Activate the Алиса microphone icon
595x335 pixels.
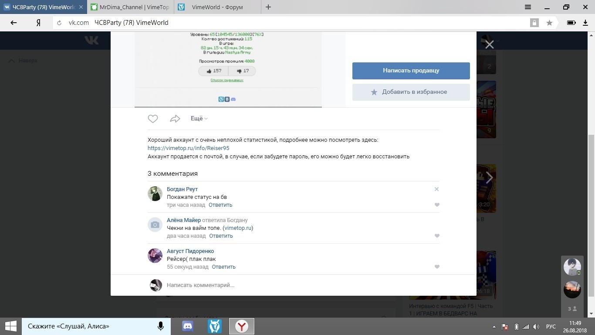pos(161,326)
